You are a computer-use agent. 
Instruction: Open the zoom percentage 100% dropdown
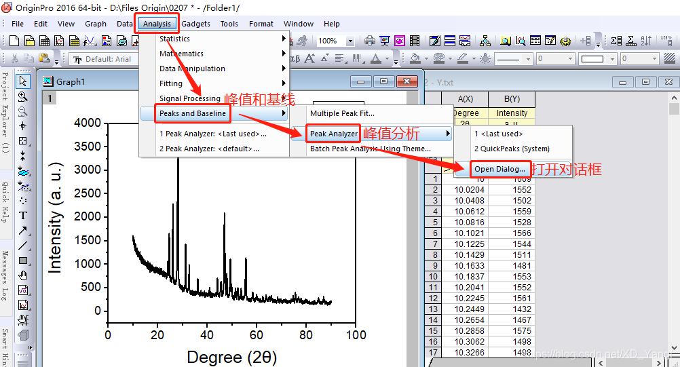click(x=350, y=41)
